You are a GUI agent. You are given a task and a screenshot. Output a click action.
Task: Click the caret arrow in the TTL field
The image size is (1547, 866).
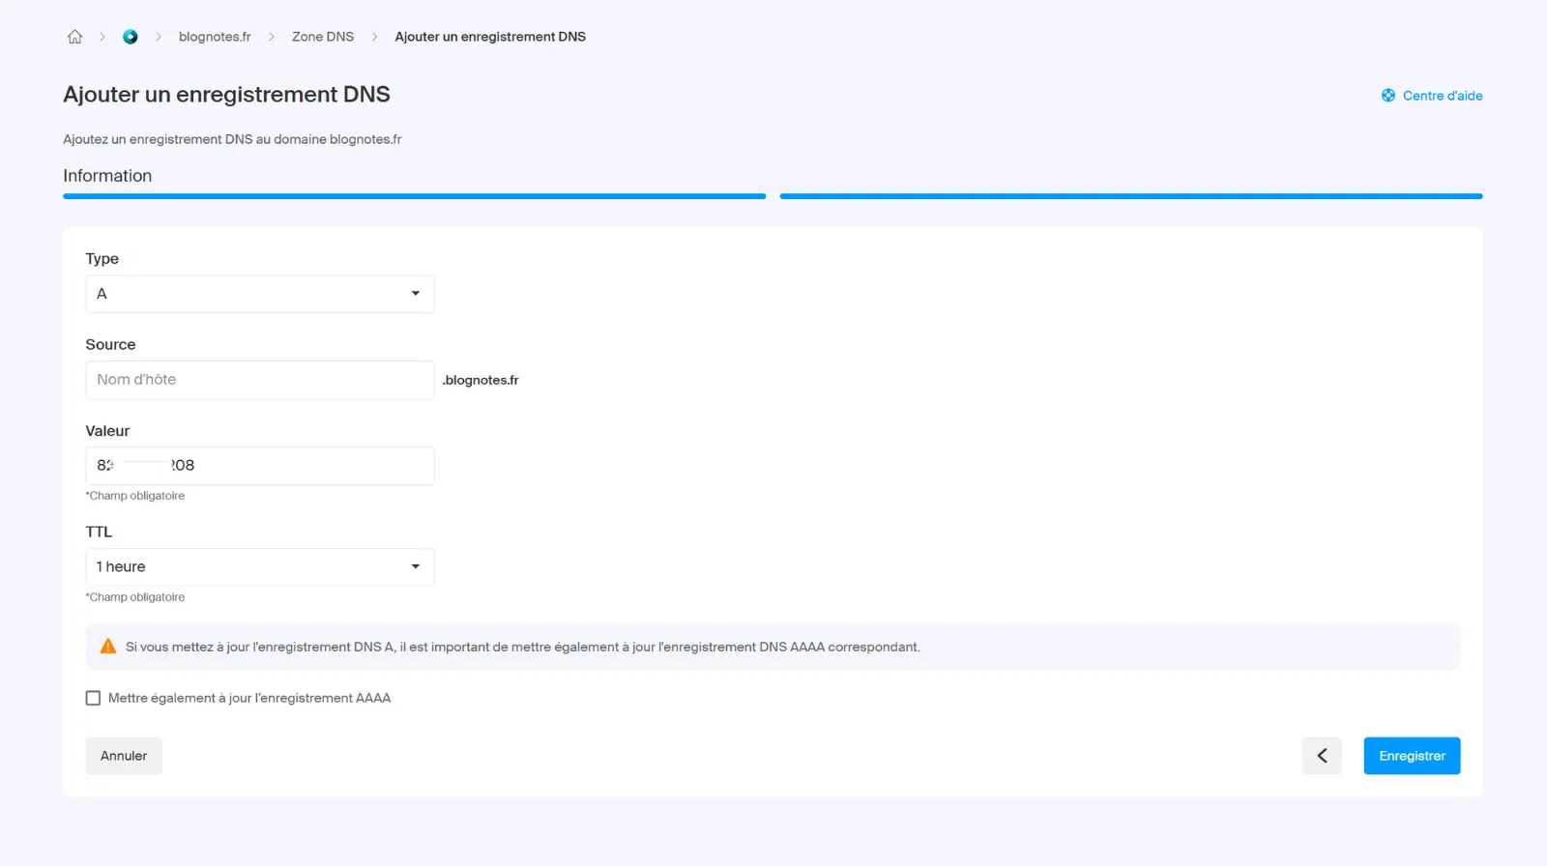click(x=416, y=567)
